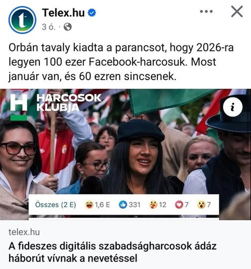Open the info button on the image
251x269 pixels.
233,107
